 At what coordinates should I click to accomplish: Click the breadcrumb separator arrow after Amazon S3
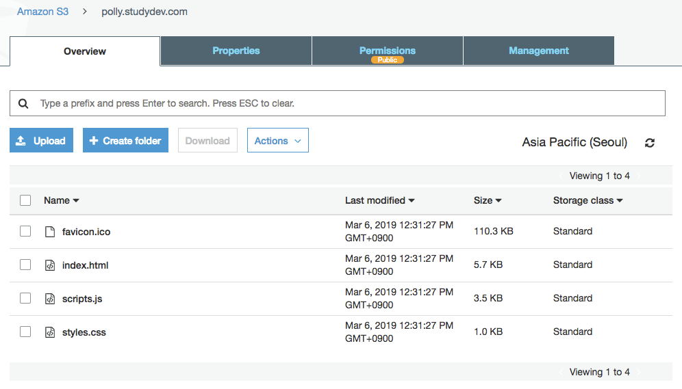(x=85, y=12)
